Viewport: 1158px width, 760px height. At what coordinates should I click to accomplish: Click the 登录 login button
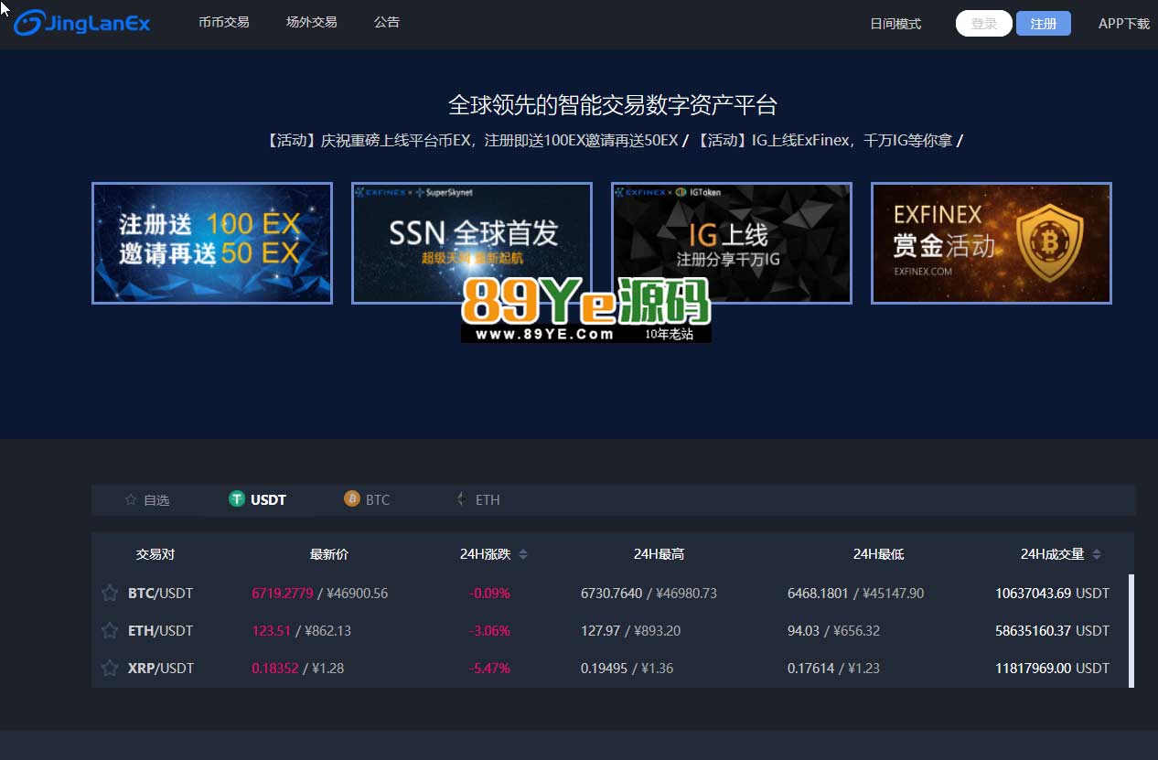(984, 24)
